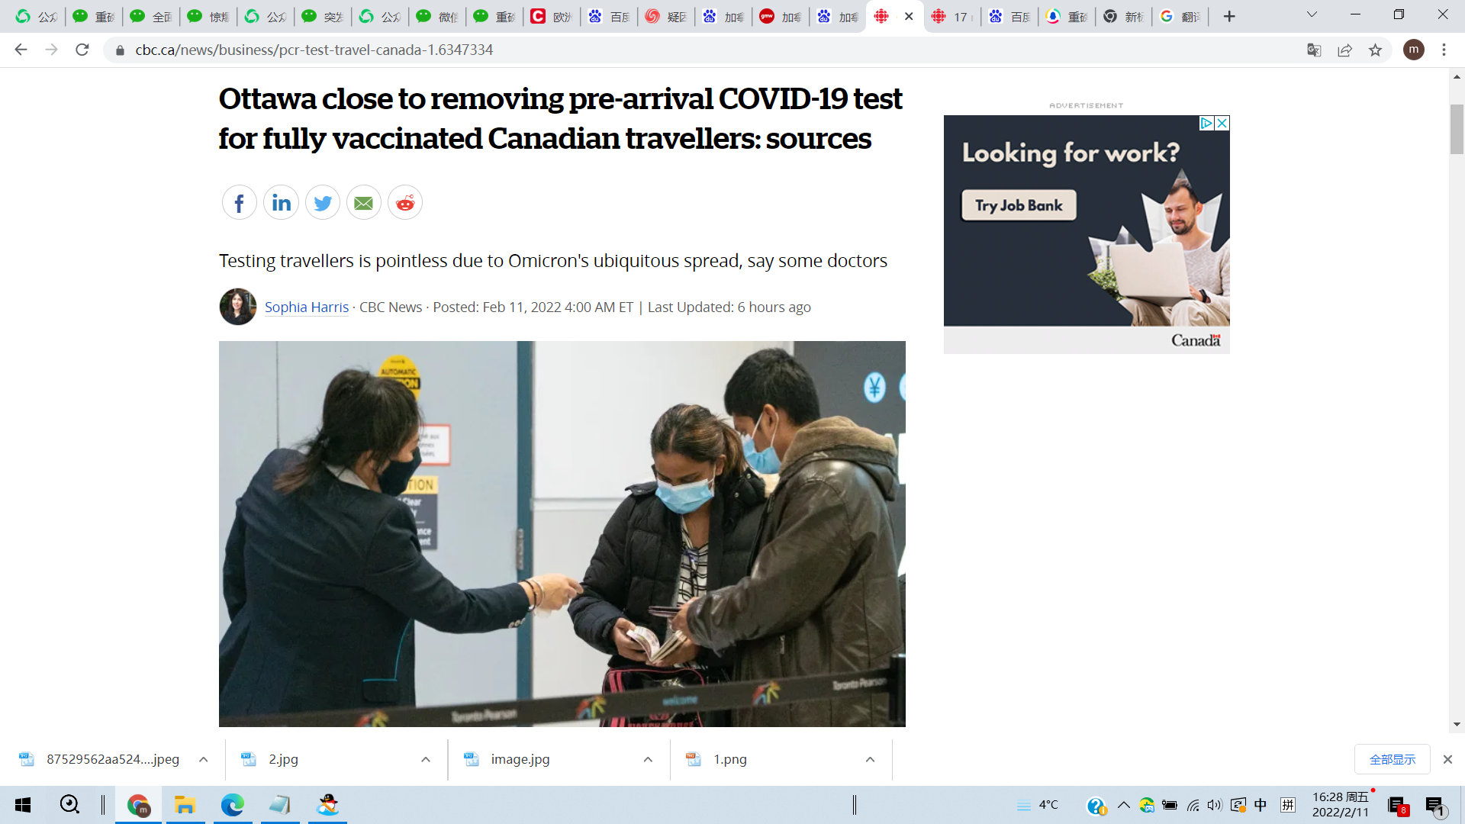Image resolution: width=1465 pixels, height=824 pixels.
Task: Open the 1.png download options chevron
Action: pyautogui.click(x=870, y=759)
